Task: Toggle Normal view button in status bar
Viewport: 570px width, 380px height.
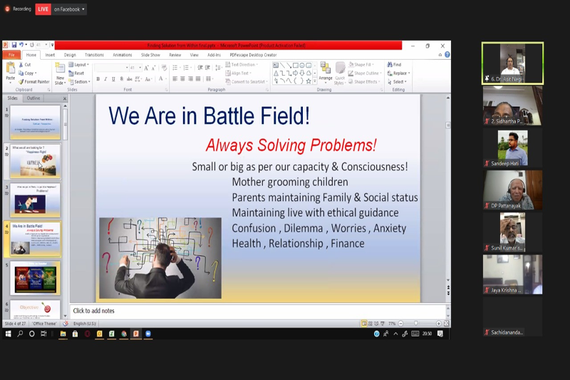Action: (364, 324)
